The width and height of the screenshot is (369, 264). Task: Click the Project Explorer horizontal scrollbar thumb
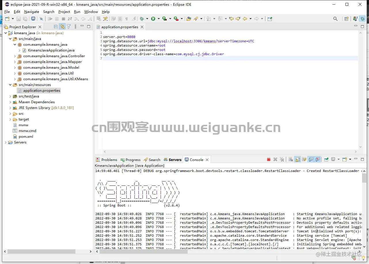point(41,251)
